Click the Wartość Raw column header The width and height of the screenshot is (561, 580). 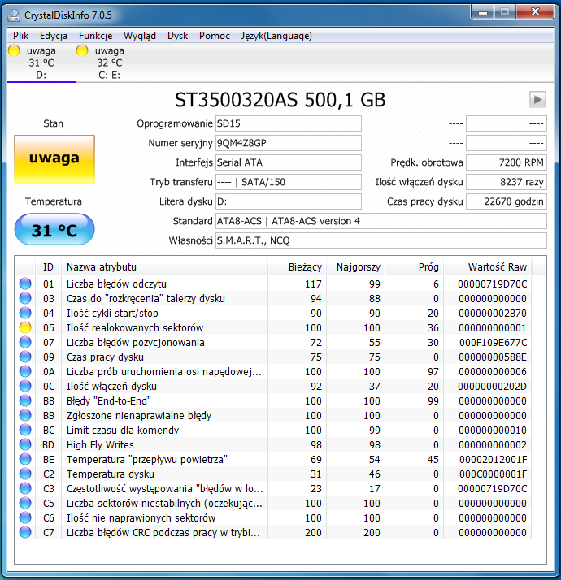tap(488, 266)
